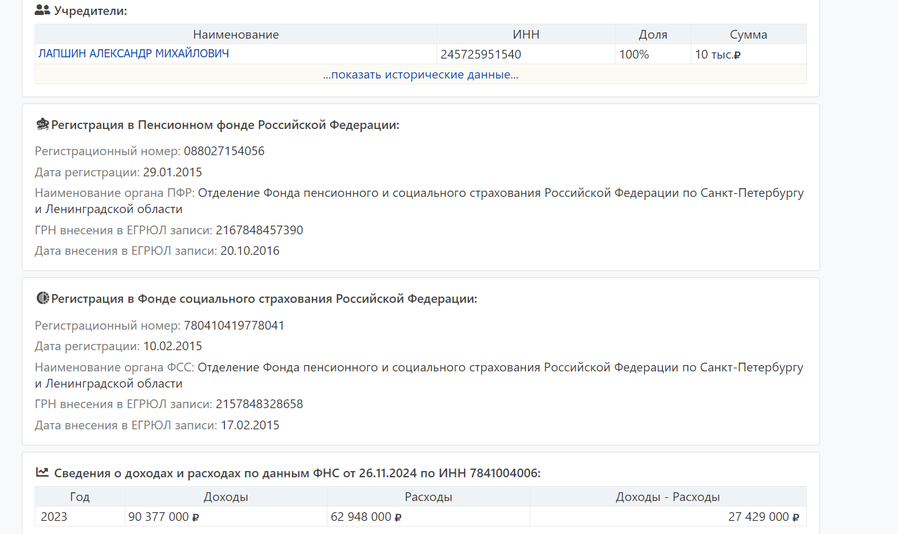Click the income chart icon beside Сведения о доходах
Screen dimensions: 898x534
(42, 472)
